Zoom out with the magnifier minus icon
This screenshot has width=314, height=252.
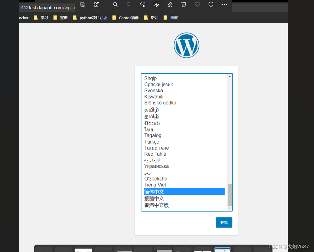tap(129, 4)
